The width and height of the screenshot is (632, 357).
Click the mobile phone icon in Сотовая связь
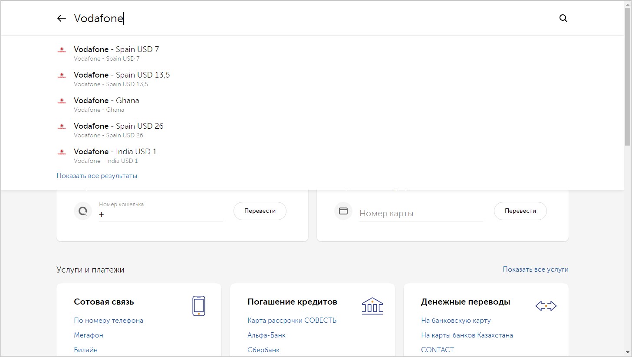coord(198,306)
